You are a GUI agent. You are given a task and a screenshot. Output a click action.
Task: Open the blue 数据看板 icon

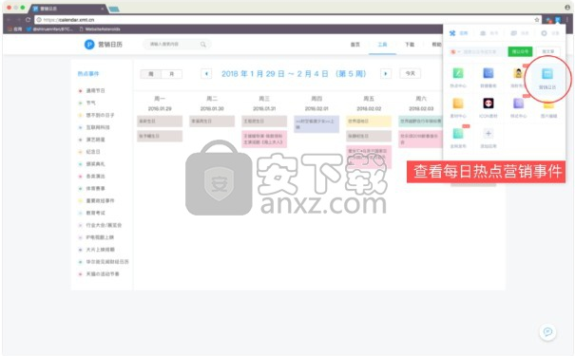click(489, 73)
